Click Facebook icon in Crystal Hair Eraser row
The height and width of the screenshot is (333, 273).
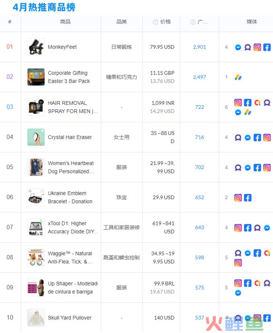tap(257, 137)
